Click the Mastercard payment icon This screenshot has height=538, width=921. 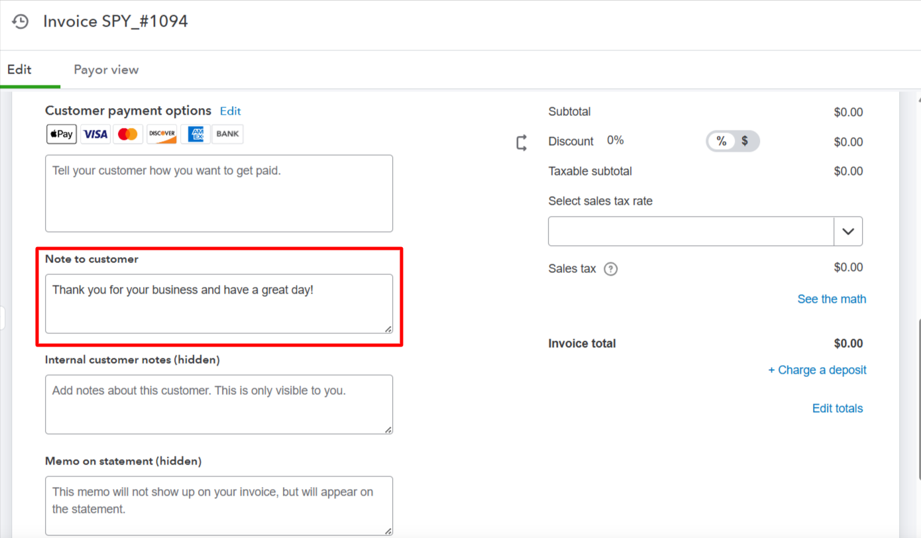[x=128, y=134]
